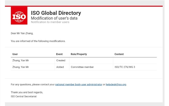Image resolution: width=169 pixels, height=106 pixels.
Task: Click the 'Committee member' role cell
Action: pos(82,67)
